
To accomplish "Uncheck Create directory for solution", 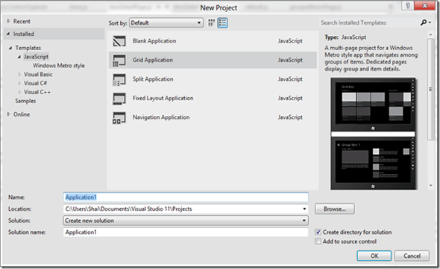I will (x=318, y=232).
